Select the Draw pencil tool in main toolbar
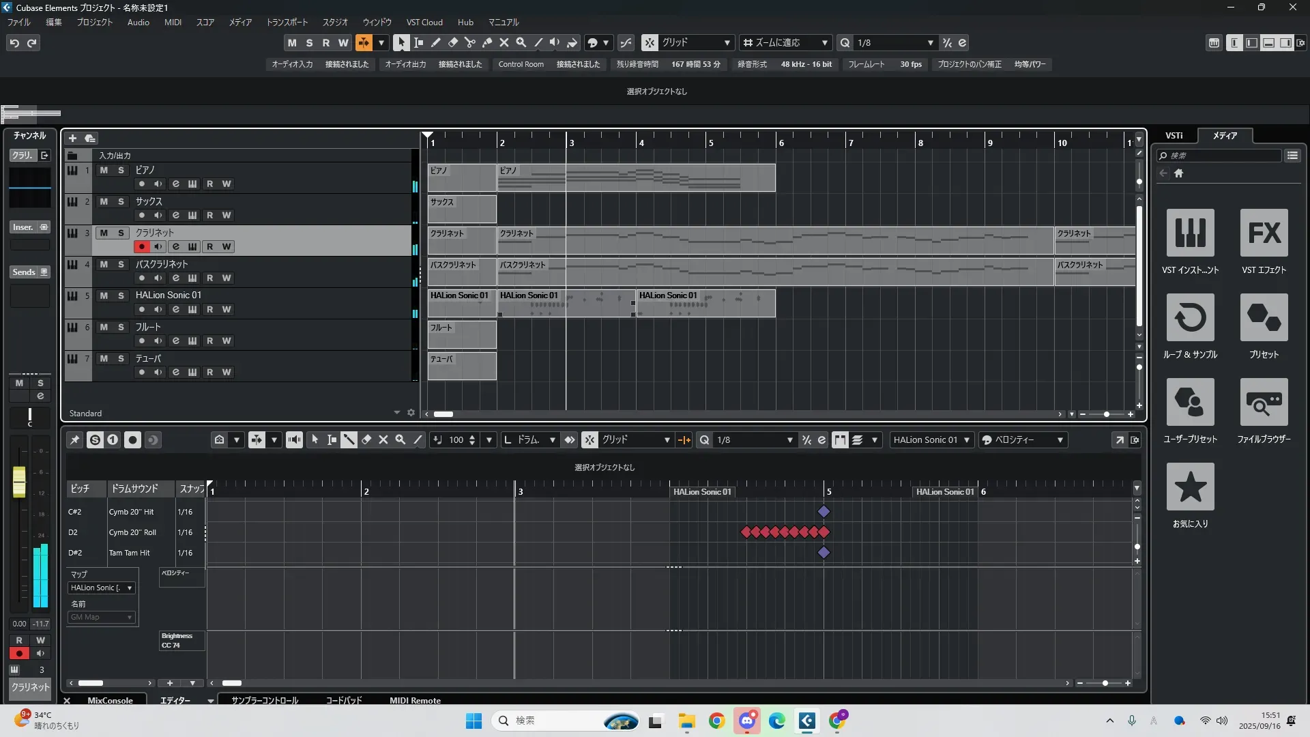Screen dimensions: 1310x737 436,42
